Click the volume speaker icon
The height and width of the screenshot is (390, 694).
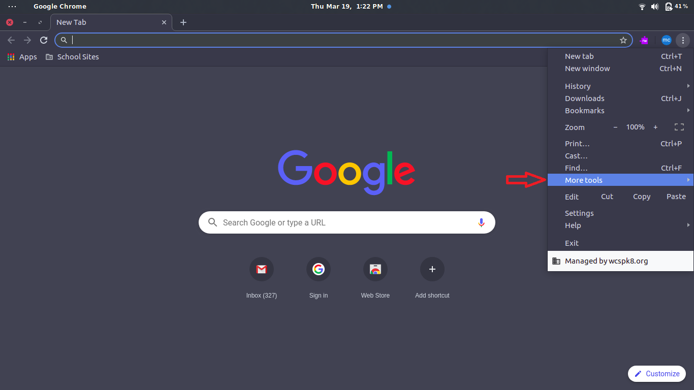(x=655, y=7)
